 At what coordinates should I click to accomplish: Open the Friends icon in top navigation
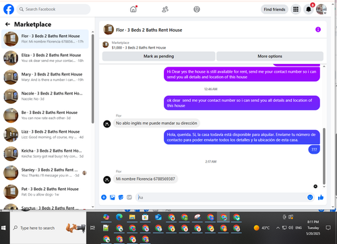(x=165, y=9)
